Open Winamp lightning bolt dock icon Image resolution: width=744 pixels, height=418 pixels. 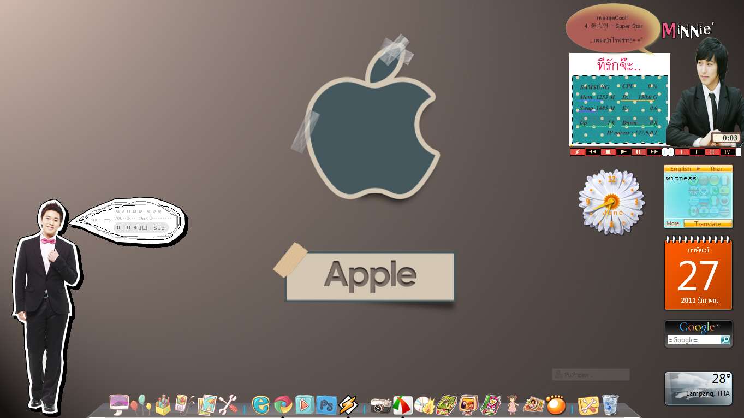click(348, 405)
